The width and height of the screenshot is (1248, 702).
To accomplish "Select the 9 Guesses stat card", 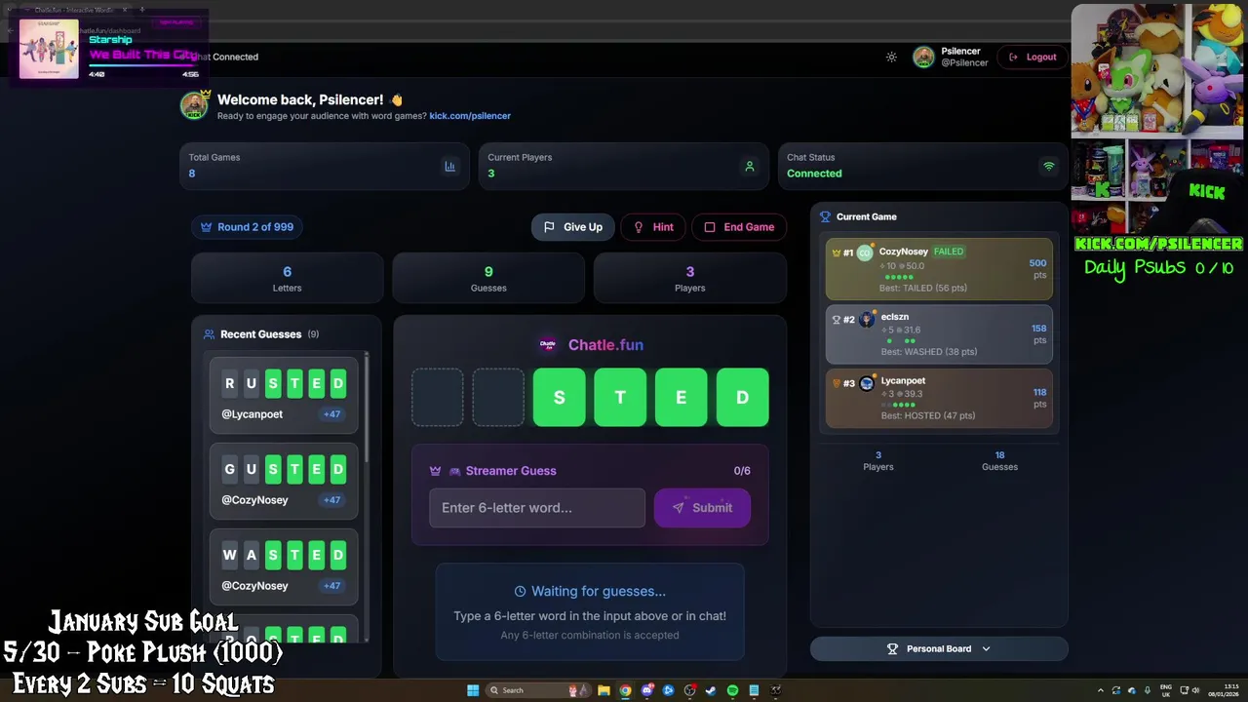I will (x=488, y=278).
